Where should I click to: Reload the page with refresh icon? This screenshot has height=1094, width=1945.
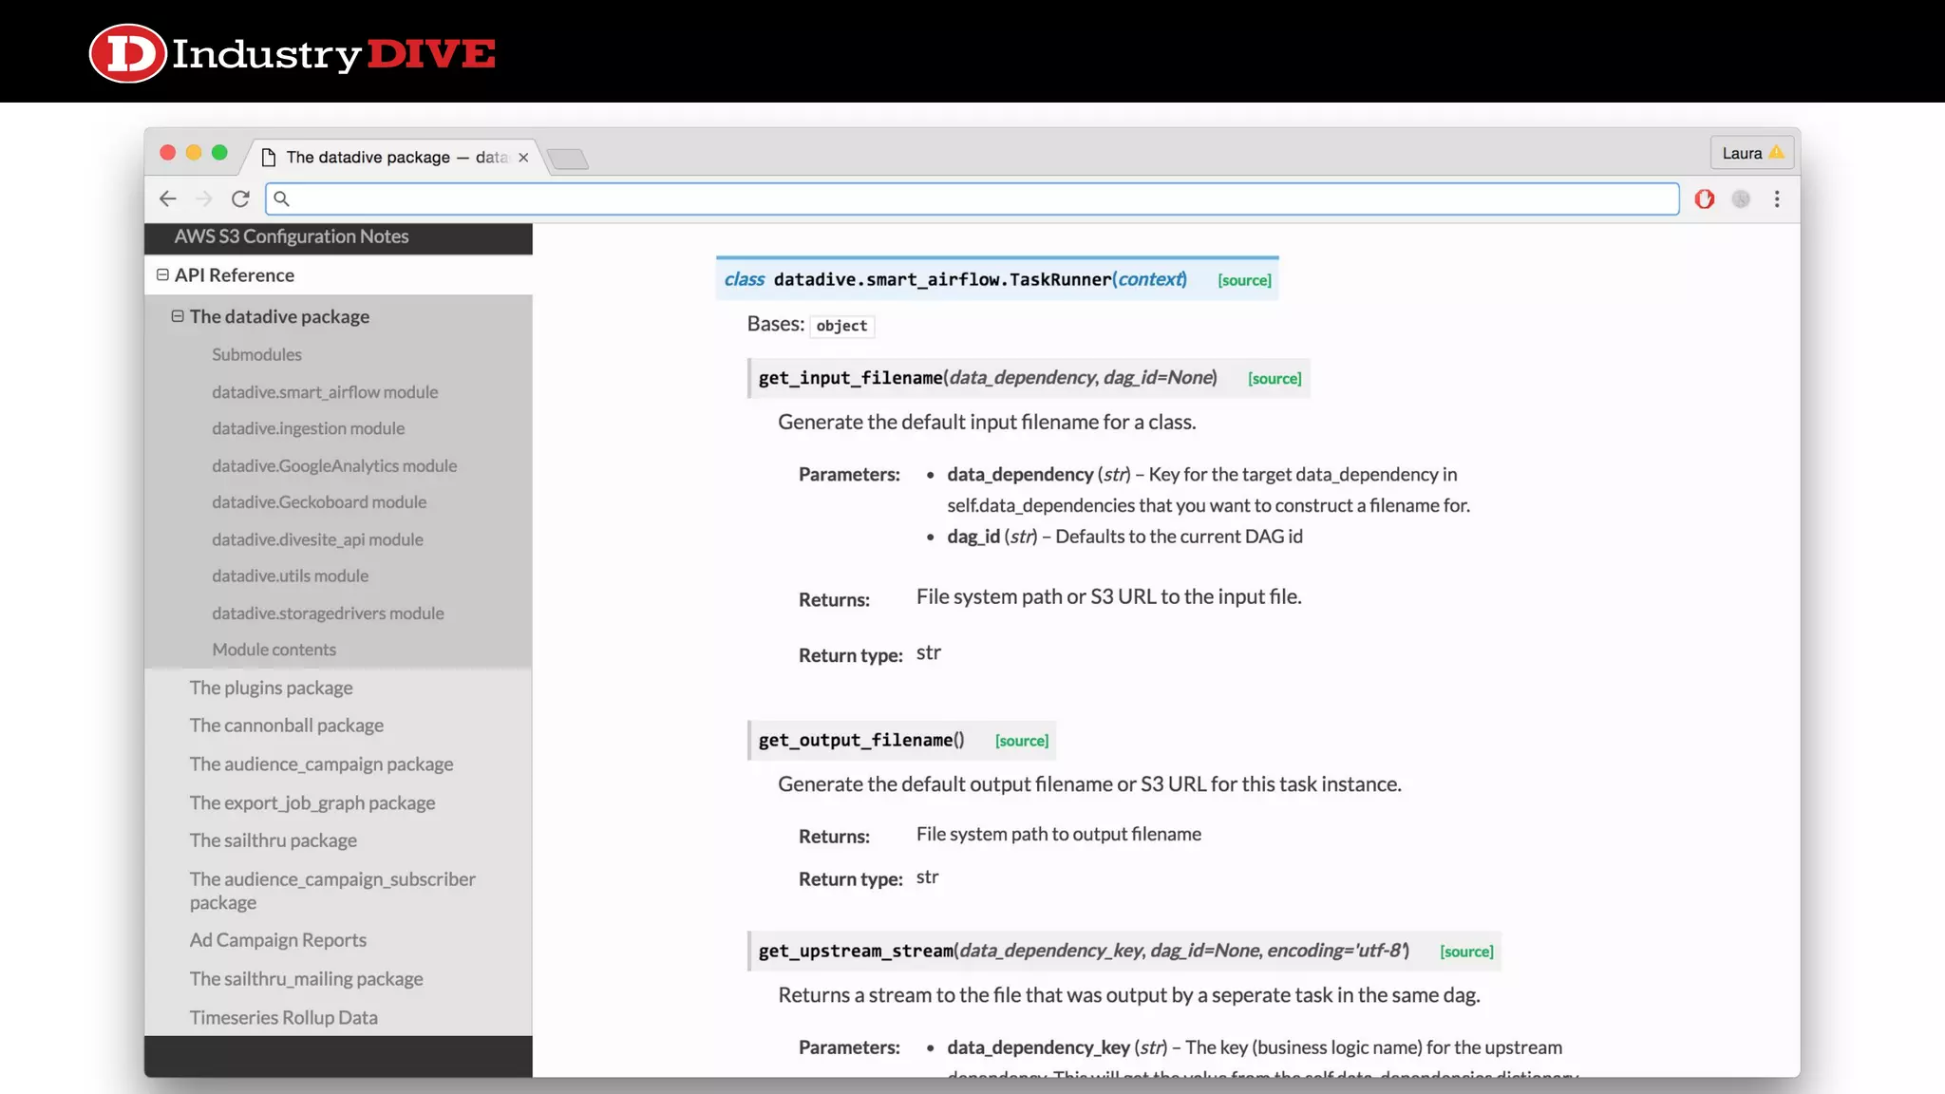pyautogui.click(x=240, y=198)
